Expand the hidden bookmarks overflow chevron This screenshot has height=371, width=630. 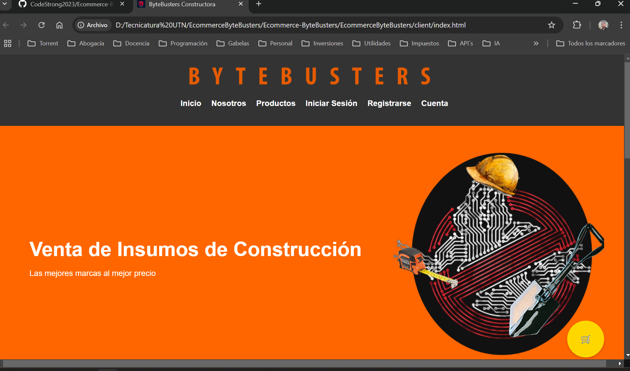click(536, 43)
